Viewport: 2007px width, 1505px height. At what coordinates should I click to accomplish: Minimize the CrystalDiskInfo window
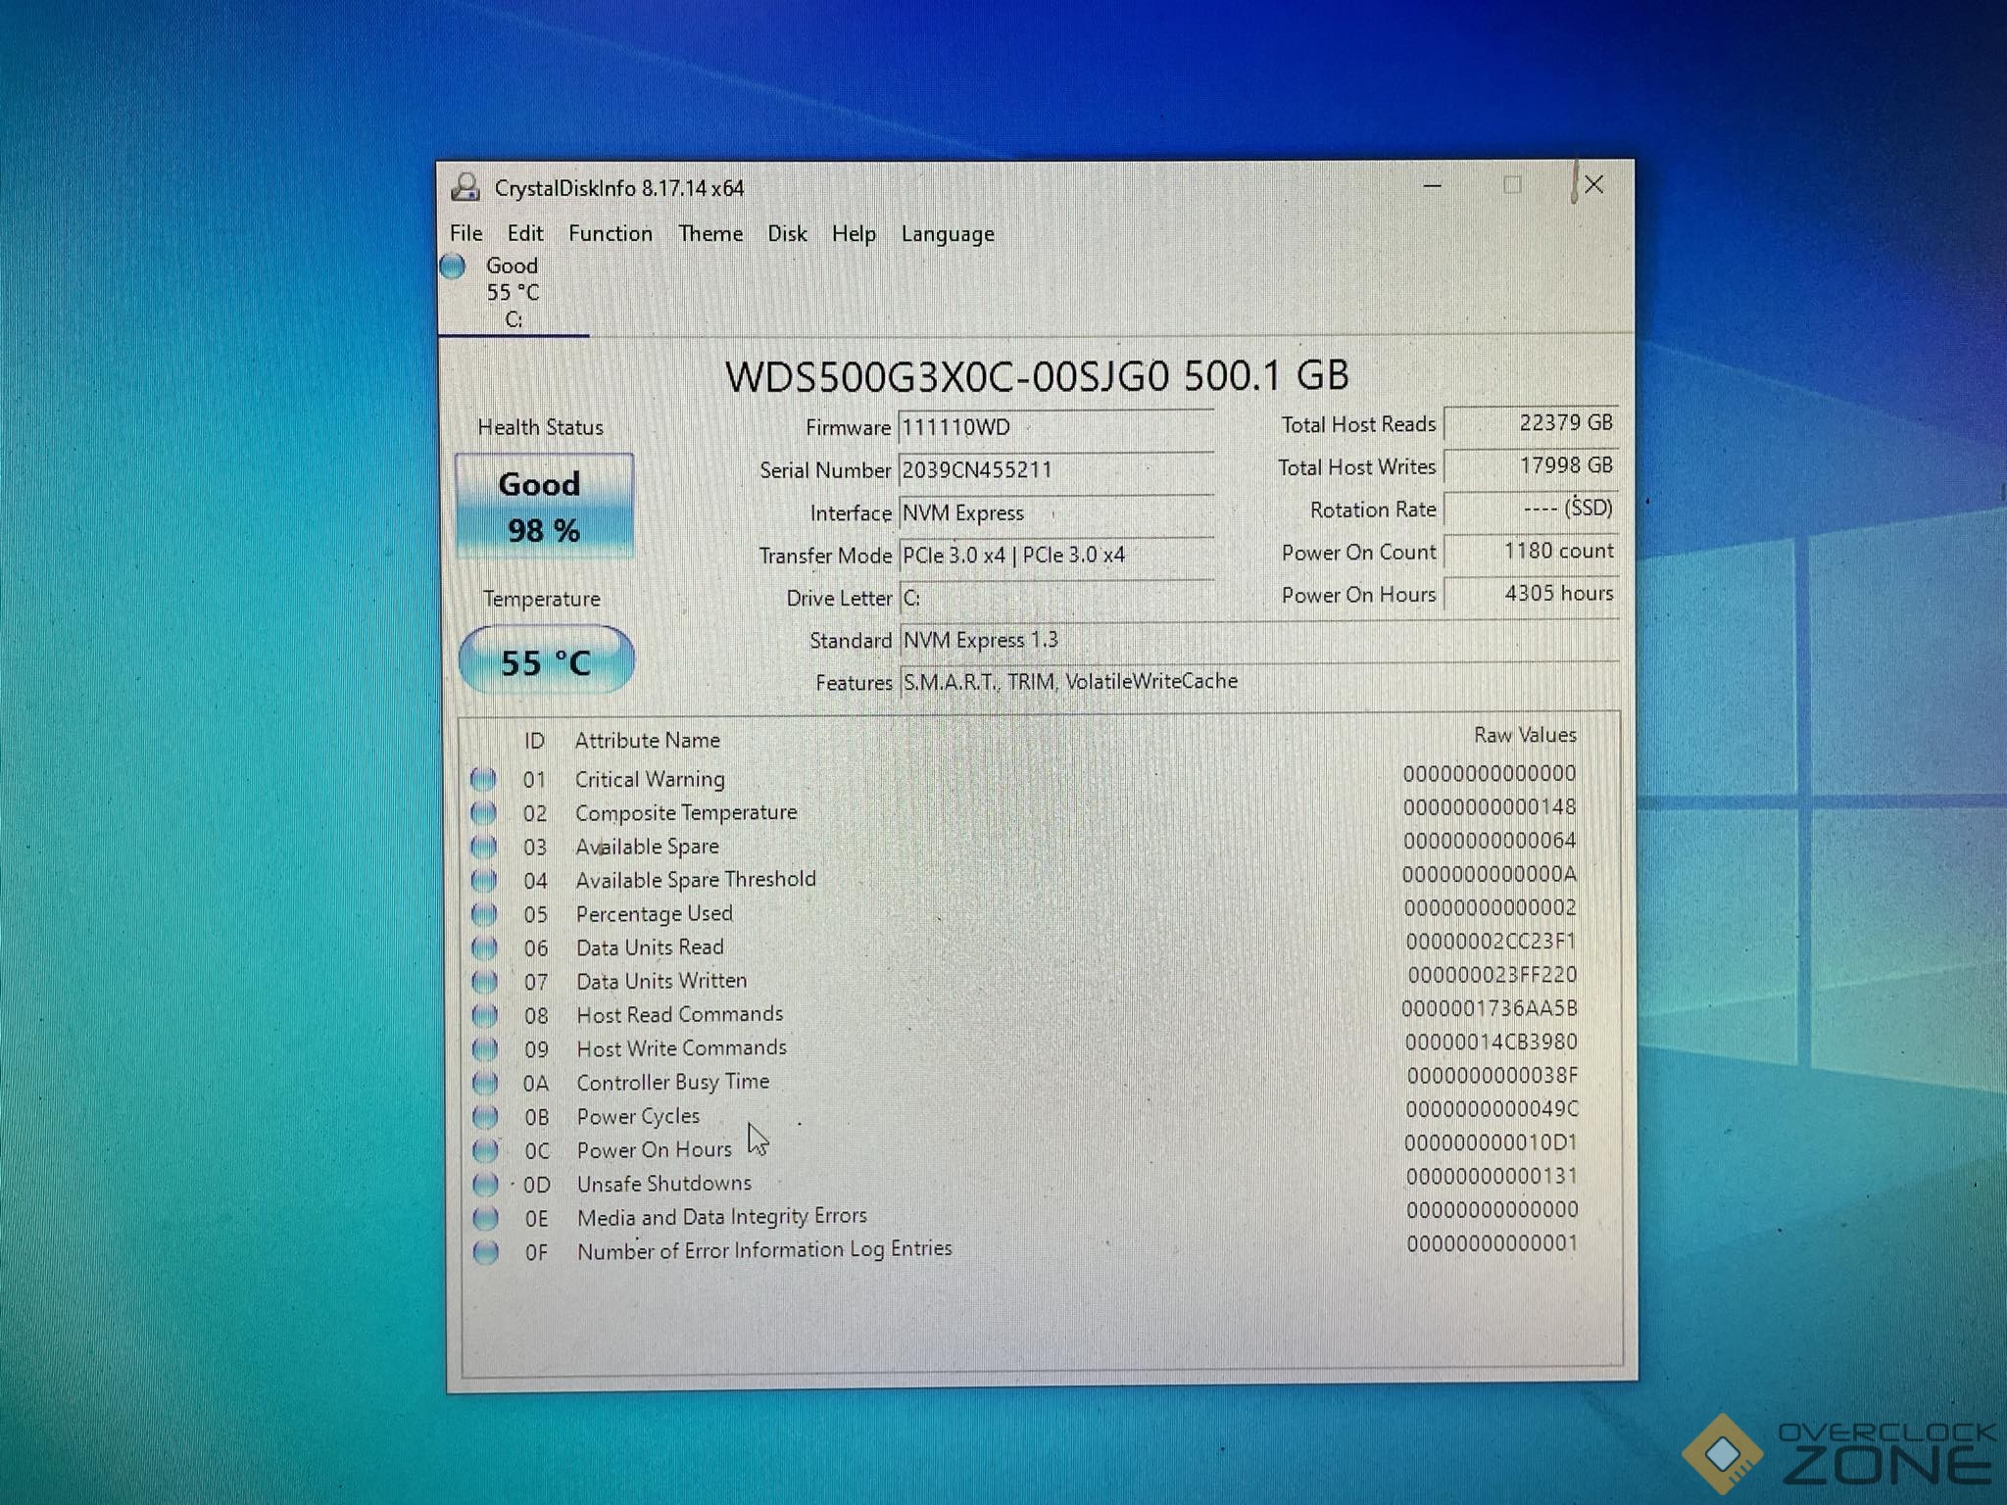tap(1433, 185)
